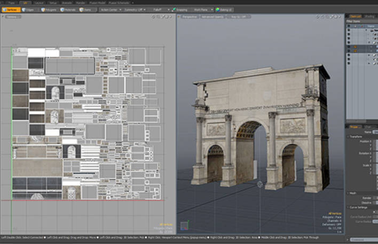Screen dimensions: 378x244
Task: Click the Perspective view type button
Action: point(190,17)
